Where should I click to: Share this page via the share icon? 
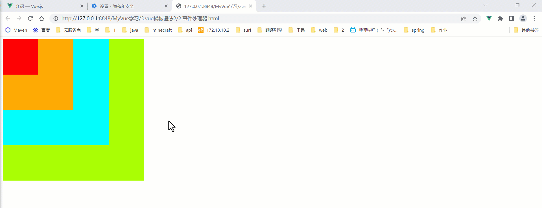pos(464,18)
